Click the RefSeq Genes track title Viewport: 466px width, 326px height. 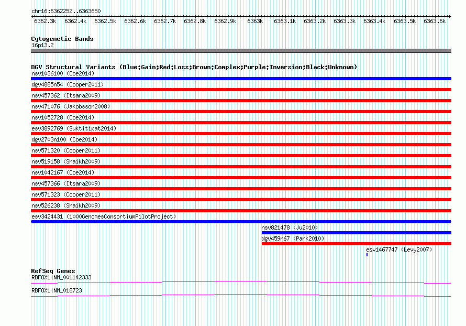click(53, 271)
